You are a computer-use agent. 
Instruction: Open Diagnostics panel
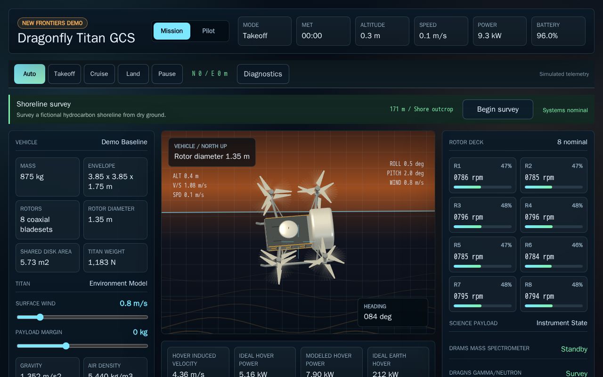263,74
